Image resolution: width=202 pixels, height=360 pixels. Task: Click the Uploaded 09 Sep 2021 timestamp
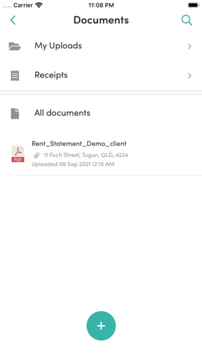click(x=73, y=164)
